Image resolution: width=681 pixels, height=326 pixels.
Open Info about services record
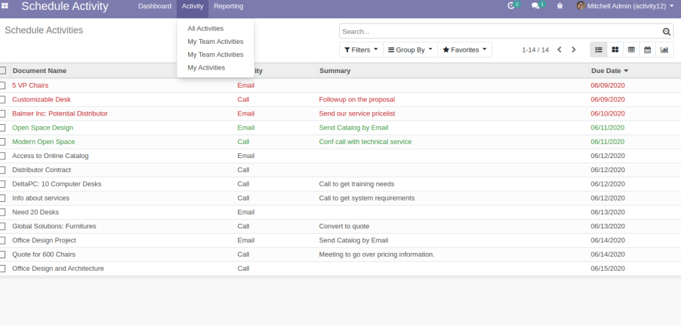coord(41,198)
